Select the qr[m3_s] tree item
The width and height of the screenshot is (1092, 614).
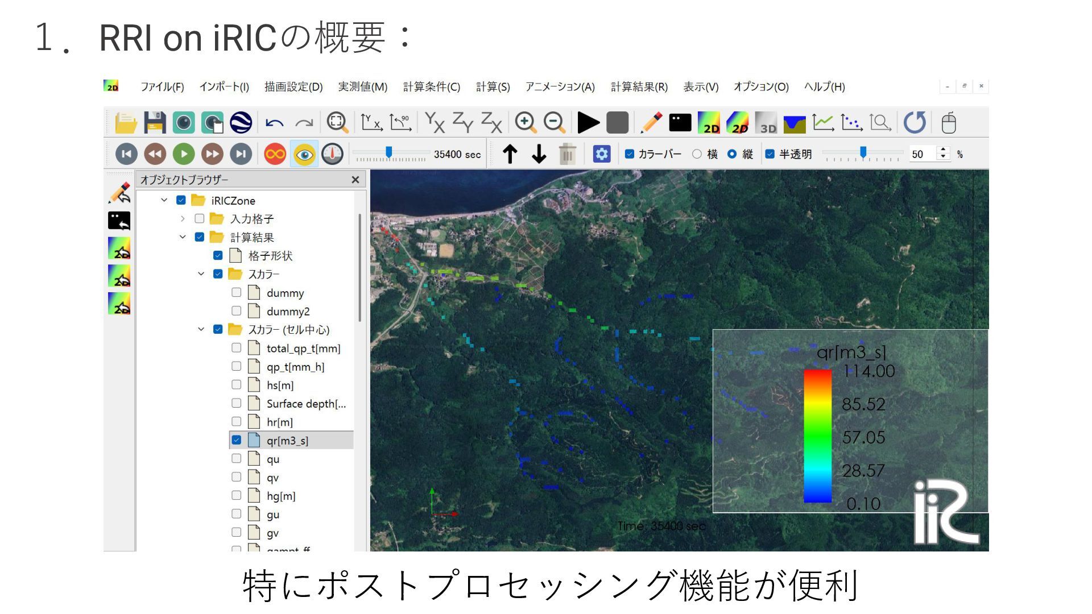287,441
